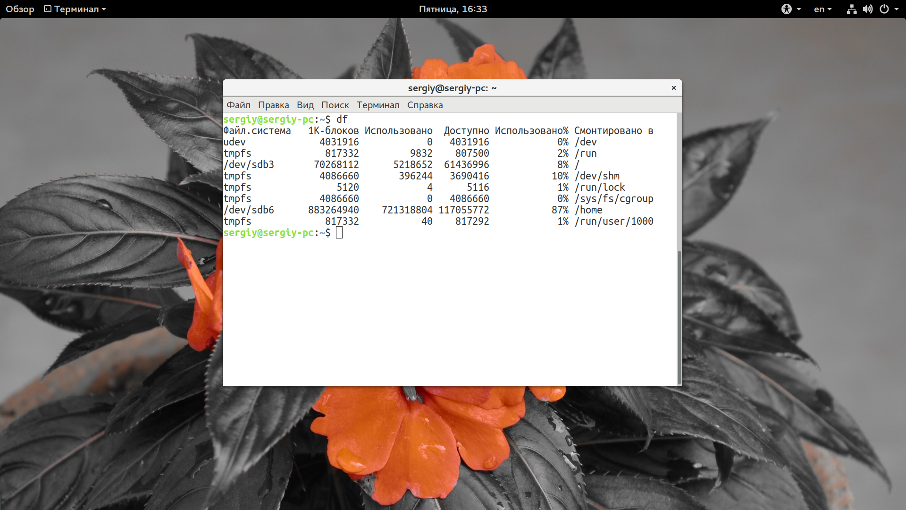Open the Файл menu

point(238,105)
